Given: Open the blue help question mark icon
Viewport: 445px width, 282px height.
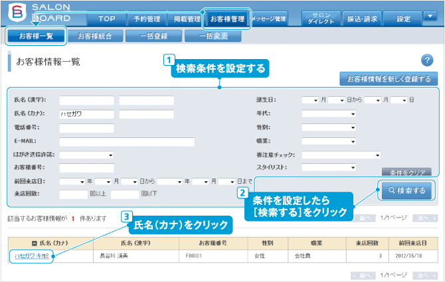Looking at the screenshot, I should [x=427, y=60].
